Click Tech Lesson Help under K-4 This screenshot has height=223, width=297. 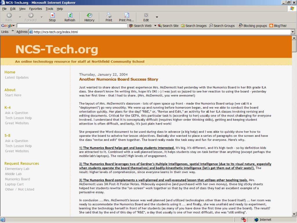[18, 118]
